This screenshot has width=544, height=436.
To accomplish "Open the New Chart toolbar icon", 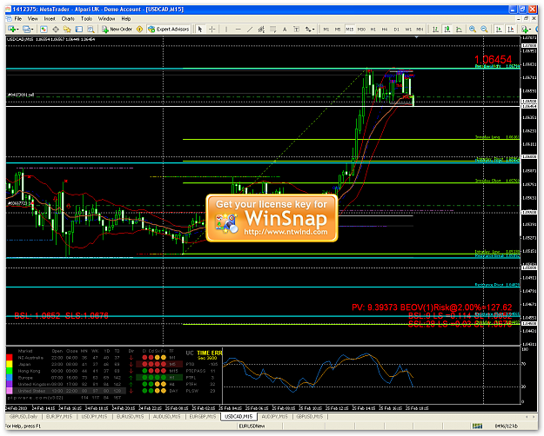I will pyautogui.click(x=12, y=30).
